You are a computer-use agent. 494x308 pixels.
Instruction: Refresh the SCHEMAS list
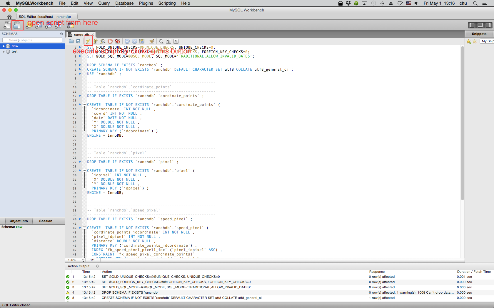61,34
